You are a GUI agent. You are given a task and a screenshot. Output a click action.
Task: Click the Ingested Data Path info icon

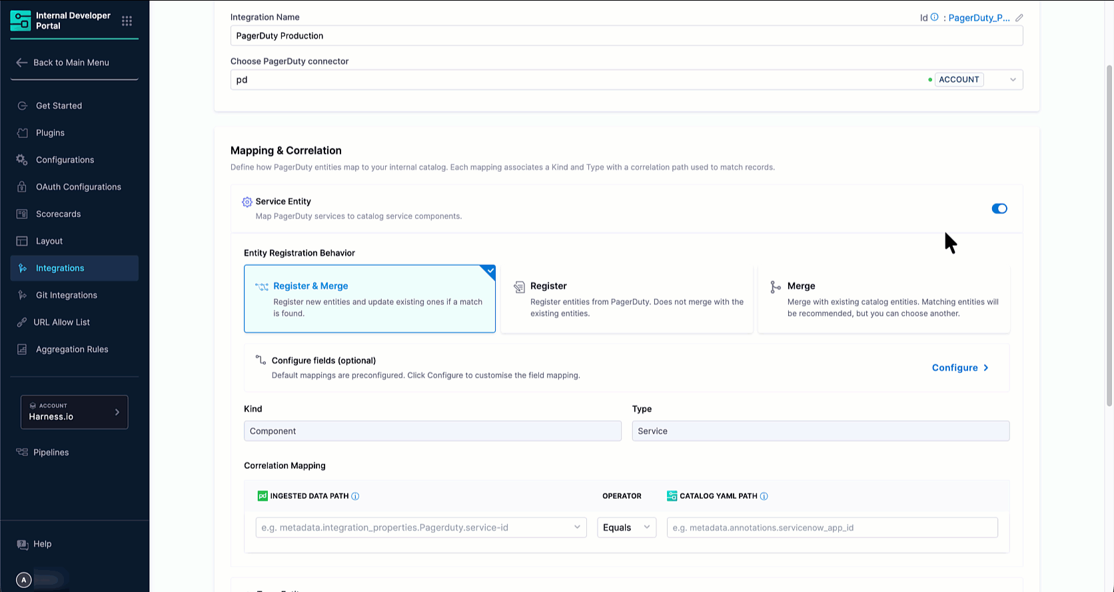pos(355,496)
